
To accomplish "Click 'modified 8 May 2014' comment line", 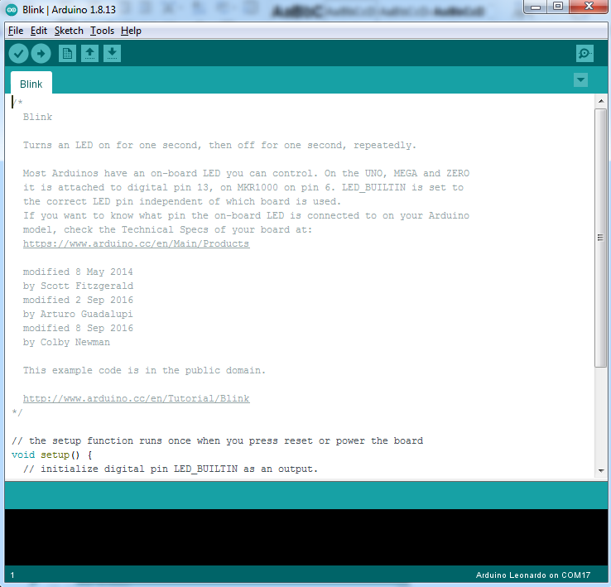I will click(78, 272).
